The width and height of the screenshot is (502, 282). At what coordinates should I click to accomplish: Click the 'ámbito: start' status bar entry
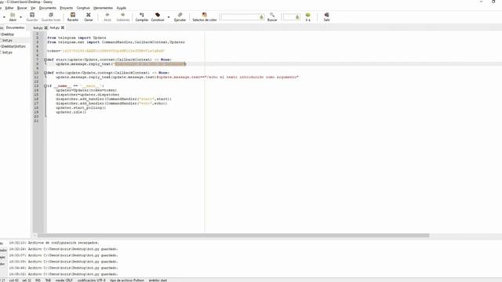point(158,280)
